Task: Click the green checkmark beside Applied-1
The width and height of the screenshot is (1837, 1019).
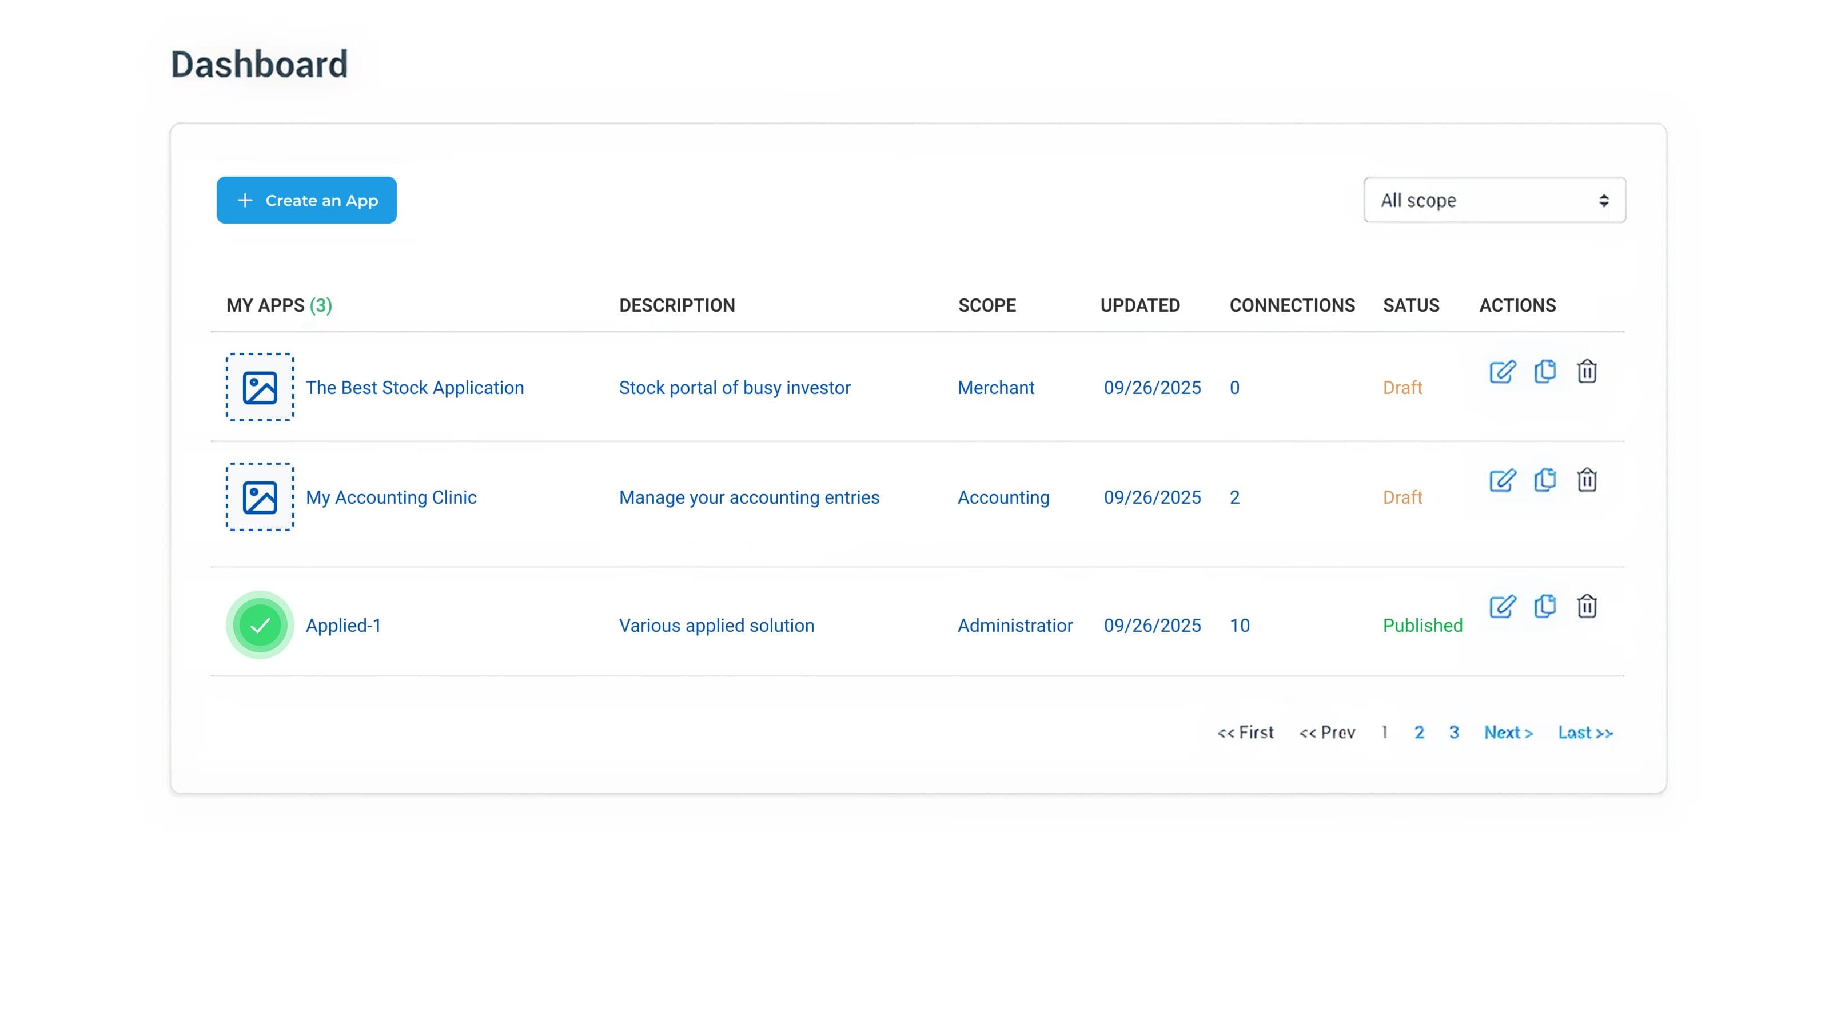Action: pyautogui.click(x=260, y=624)
